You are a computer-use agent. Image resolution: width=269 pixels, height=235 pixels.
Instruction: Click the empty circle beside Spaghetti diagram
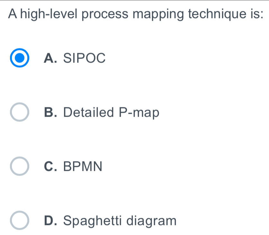coord(19,220)
